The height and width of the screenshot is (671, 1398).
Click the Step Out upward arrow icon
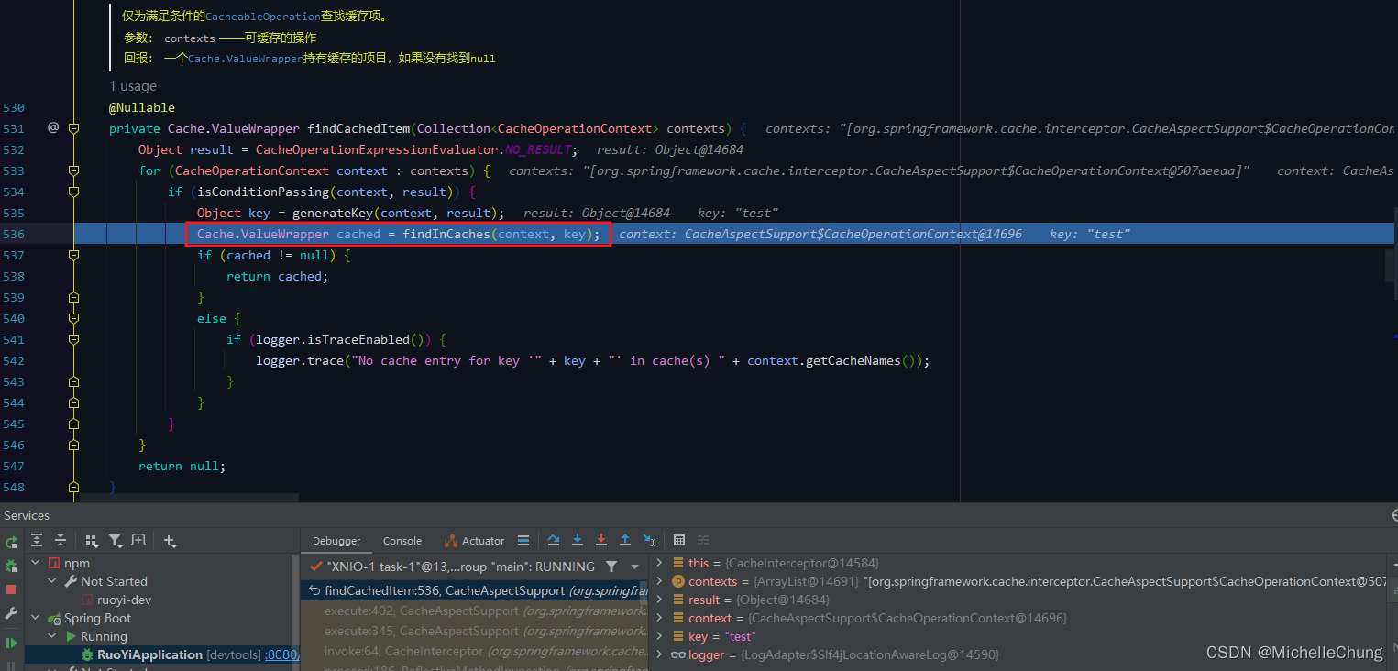(624, 540)
